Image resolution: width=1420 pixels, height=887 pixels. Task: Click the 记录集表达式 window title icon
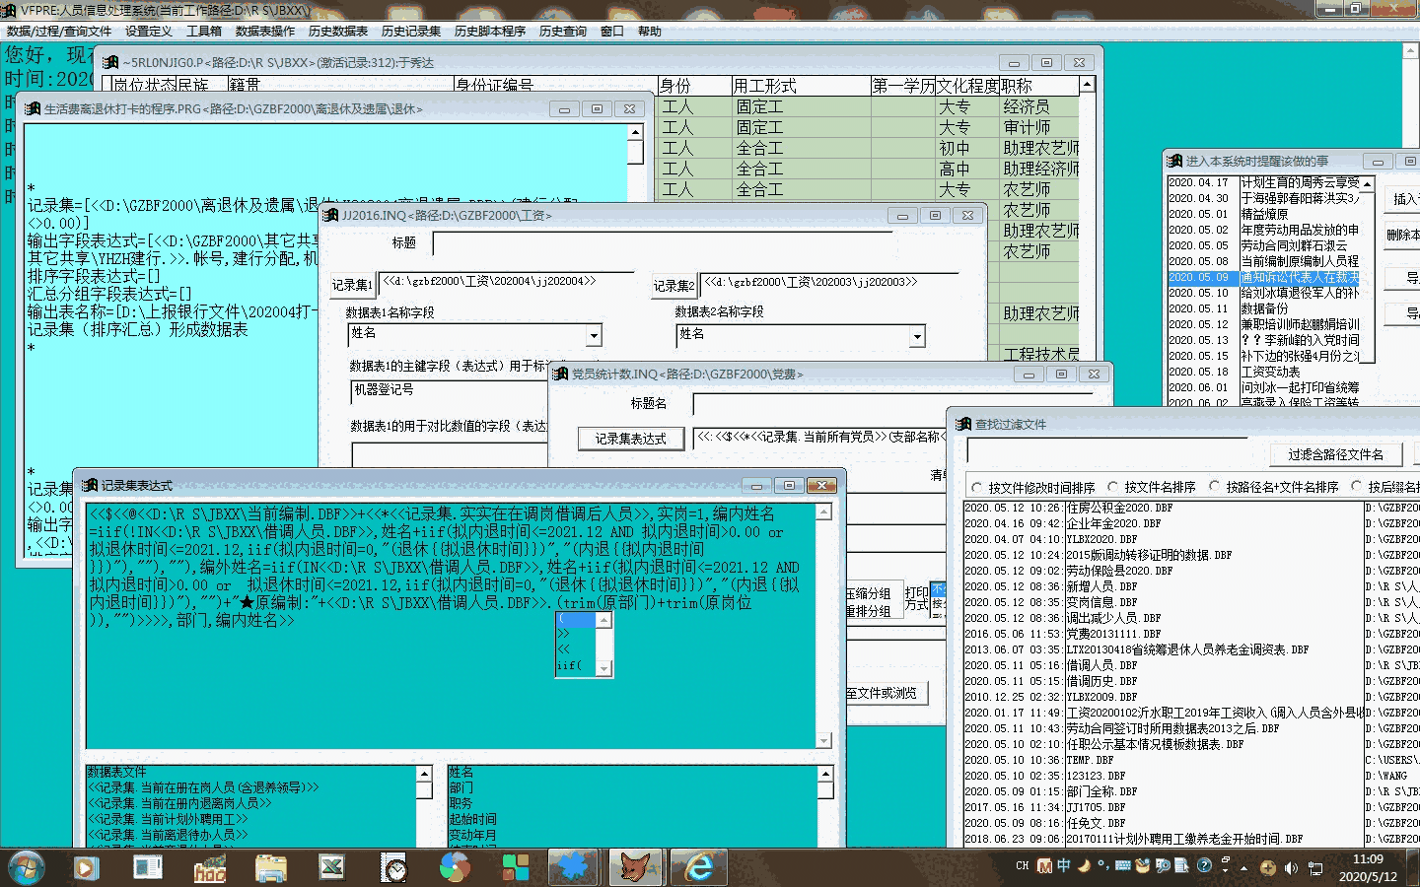click(x=90, y=485)
